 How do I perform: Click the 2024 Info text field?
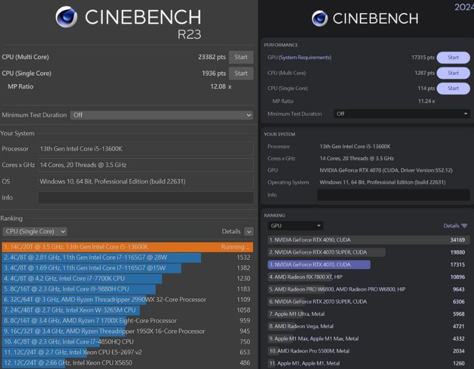coord(393,195)
